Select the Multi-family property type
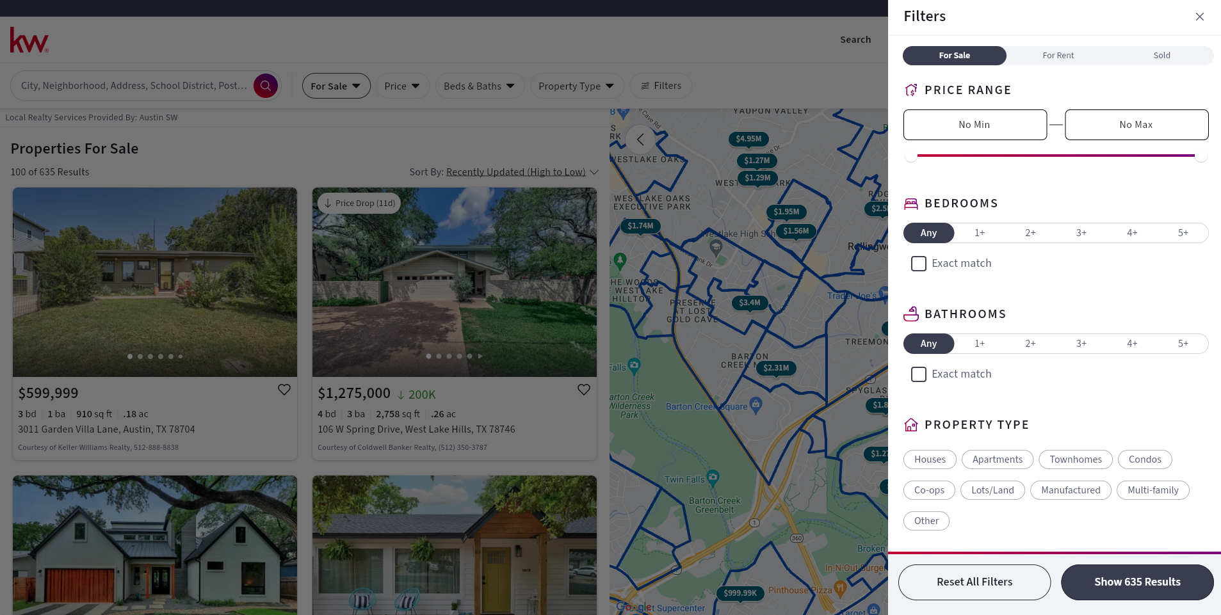This screenshot has height=615, width=1221. (x=1152, y=490)
